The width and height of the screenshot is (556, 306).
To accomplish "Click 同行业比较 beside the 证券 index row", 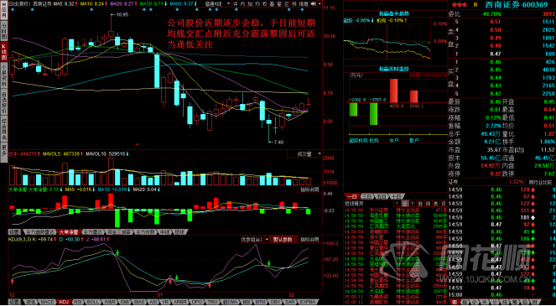I will [540, 182].
